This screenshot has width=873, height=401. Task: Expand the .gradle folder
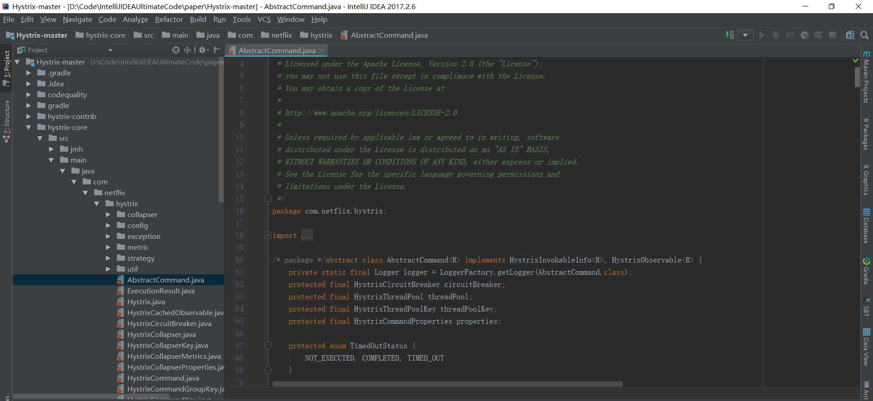28,73
